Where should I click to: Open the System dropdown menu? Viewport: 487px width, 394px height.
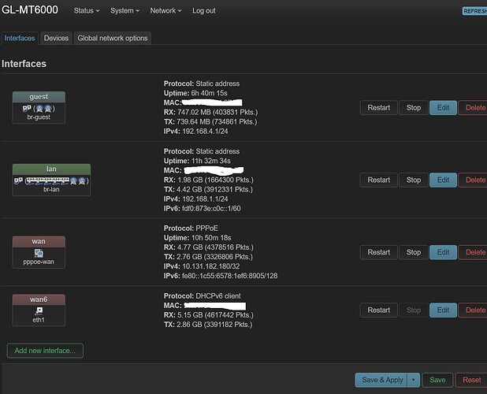[125, 10]
